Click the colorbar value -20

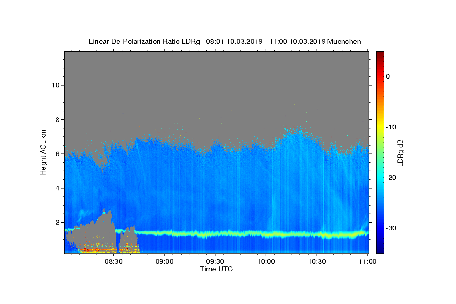tap(391, 177)
